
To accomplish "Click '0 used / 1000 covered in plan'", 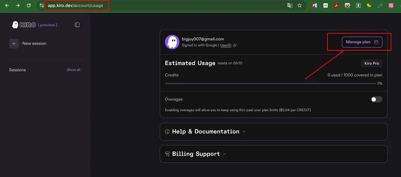I will [355, 75].
